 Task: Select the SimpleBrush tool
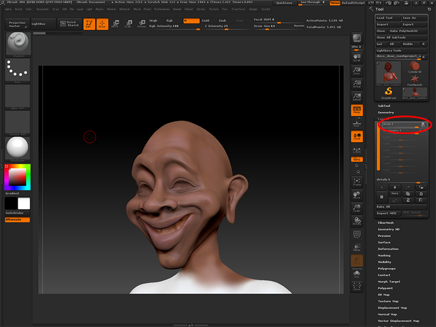point(389,93)
